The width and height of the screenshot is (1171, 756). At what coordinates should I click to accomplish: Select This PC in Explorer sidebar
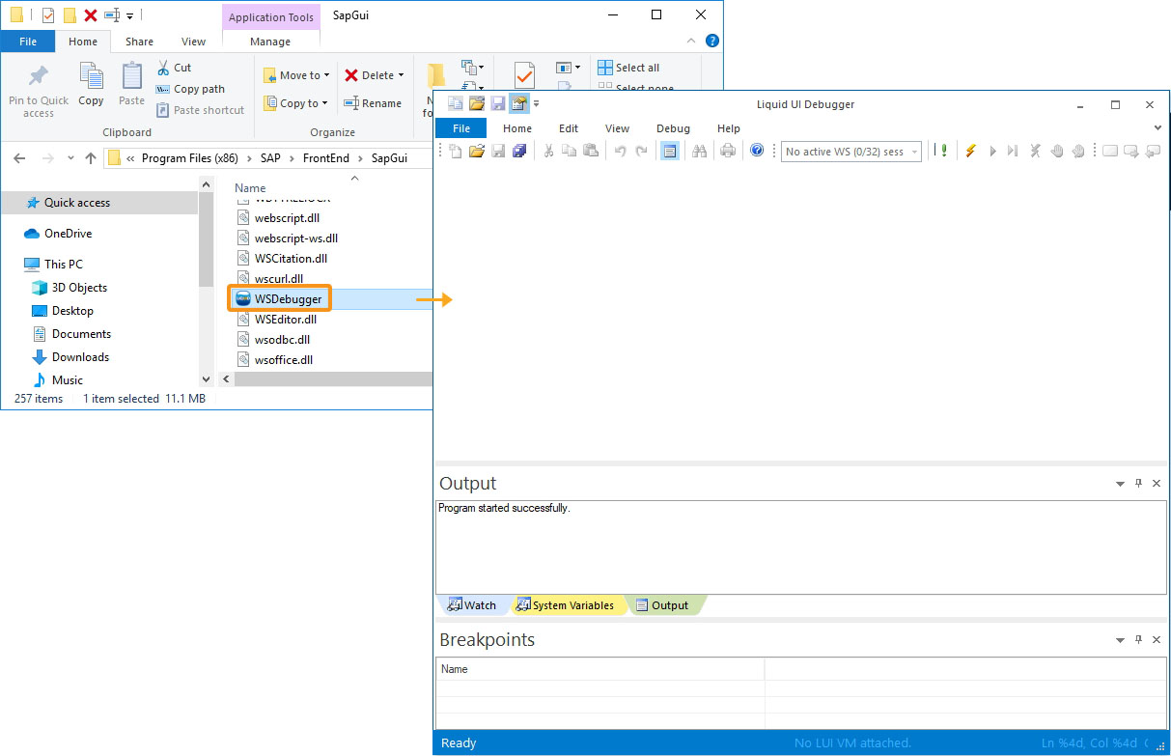pyautogui.click(x=52, y=264)
